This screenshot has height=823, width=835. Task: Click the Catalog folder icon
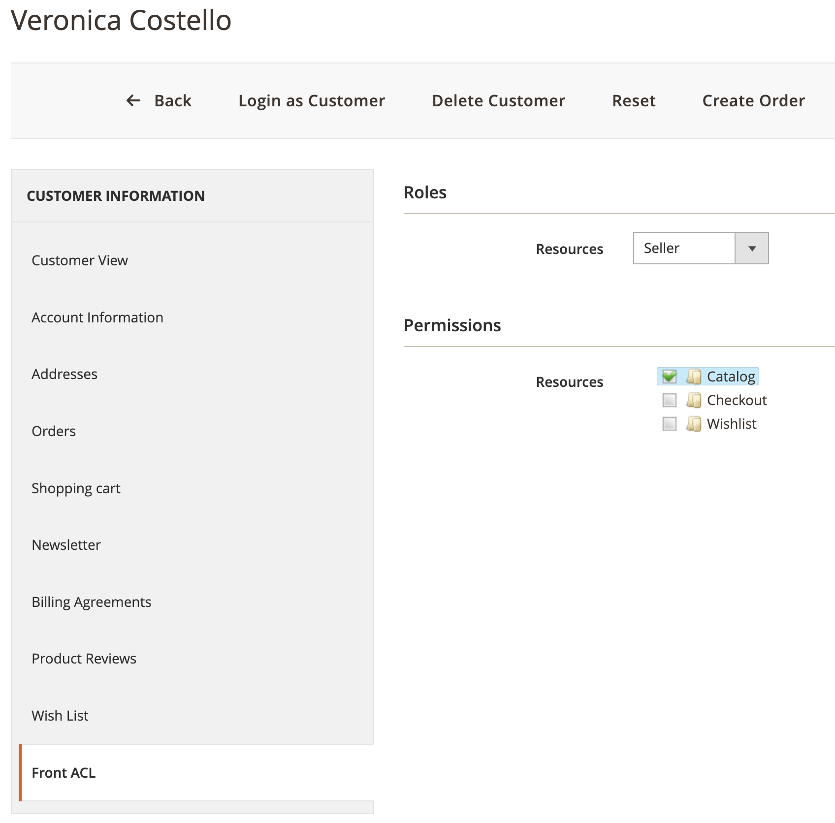point(693,377)
